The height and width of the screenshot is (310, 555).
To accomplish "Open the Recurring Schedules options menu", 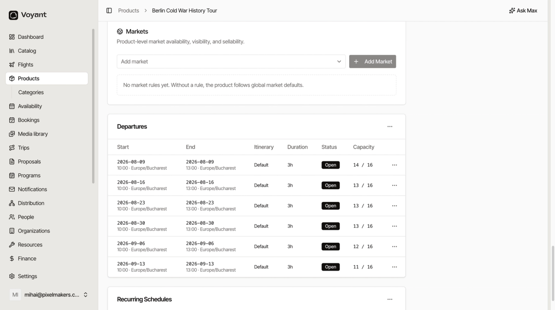I will 390,299.
